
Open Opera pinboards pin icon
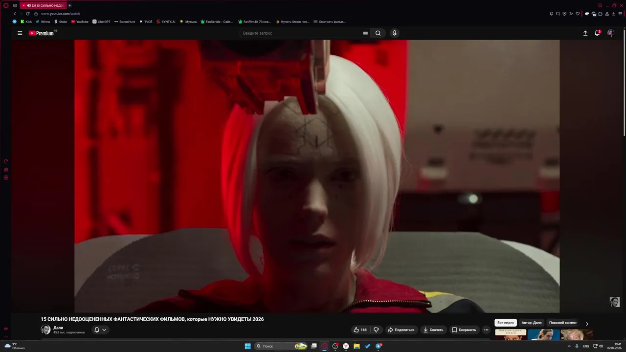[x=552, y=14]
